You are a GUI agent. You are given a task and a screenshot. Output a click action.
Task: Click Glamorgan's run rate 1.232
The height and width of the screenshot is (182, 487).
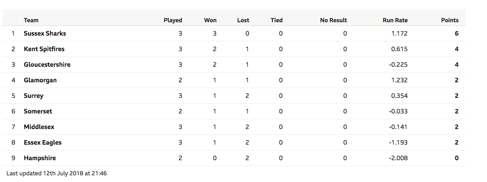[400, 80]
